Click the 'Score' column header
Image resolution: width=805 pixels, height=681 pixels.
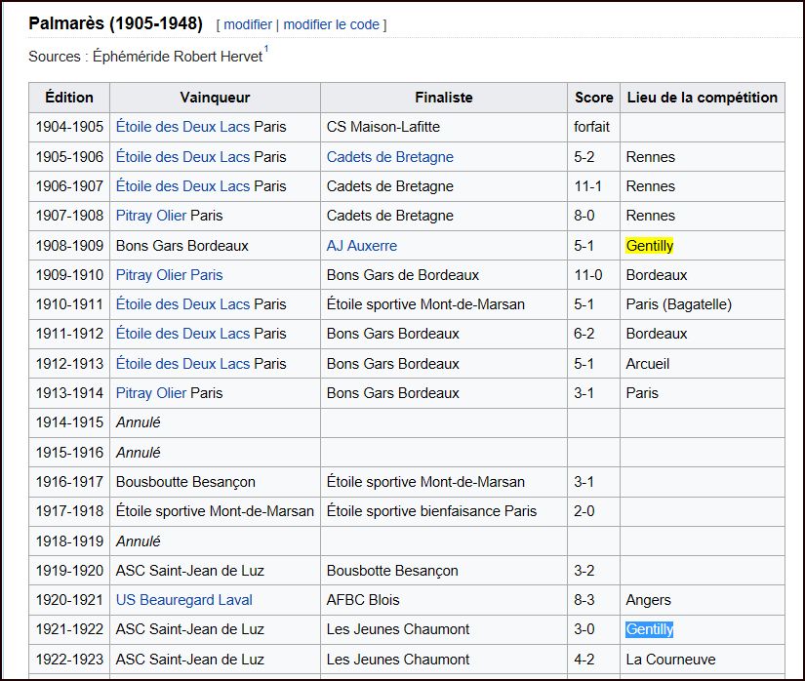[x=594, y=98]
